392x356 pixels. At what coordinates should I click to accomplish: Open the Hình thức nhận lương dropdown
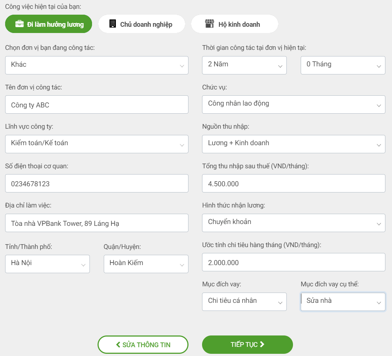[293, 223]
